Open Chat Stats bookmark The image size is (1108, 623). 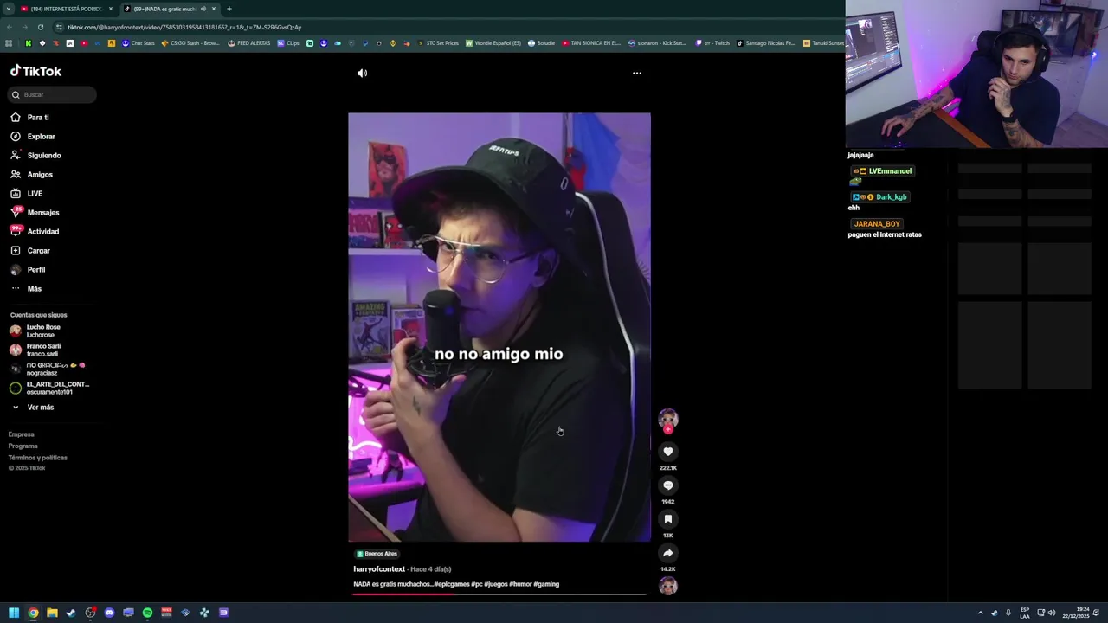click(x=138, y=43)
